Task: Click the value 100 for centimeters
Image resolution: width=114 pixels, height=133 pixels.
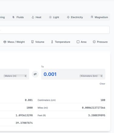Action: pos(103,100)
